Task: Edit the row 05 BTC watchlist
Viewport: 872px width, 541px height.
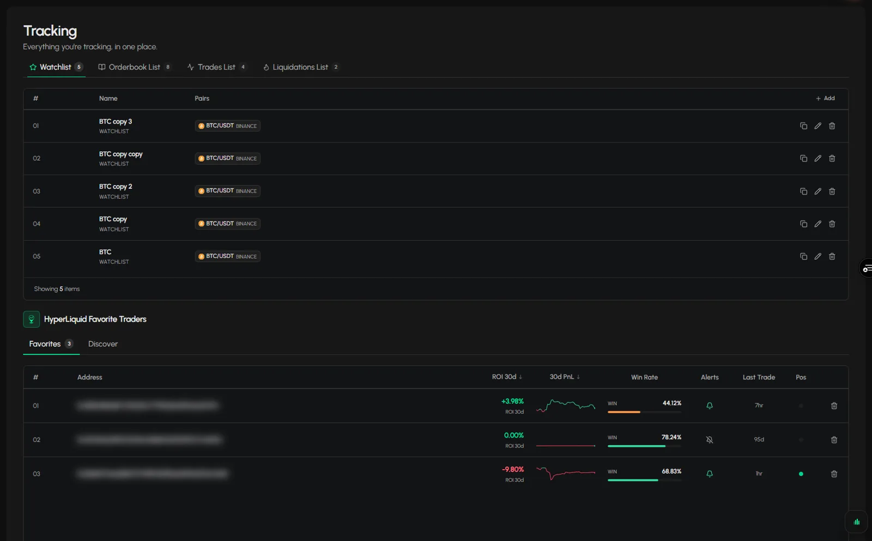Action: (818, 256)
